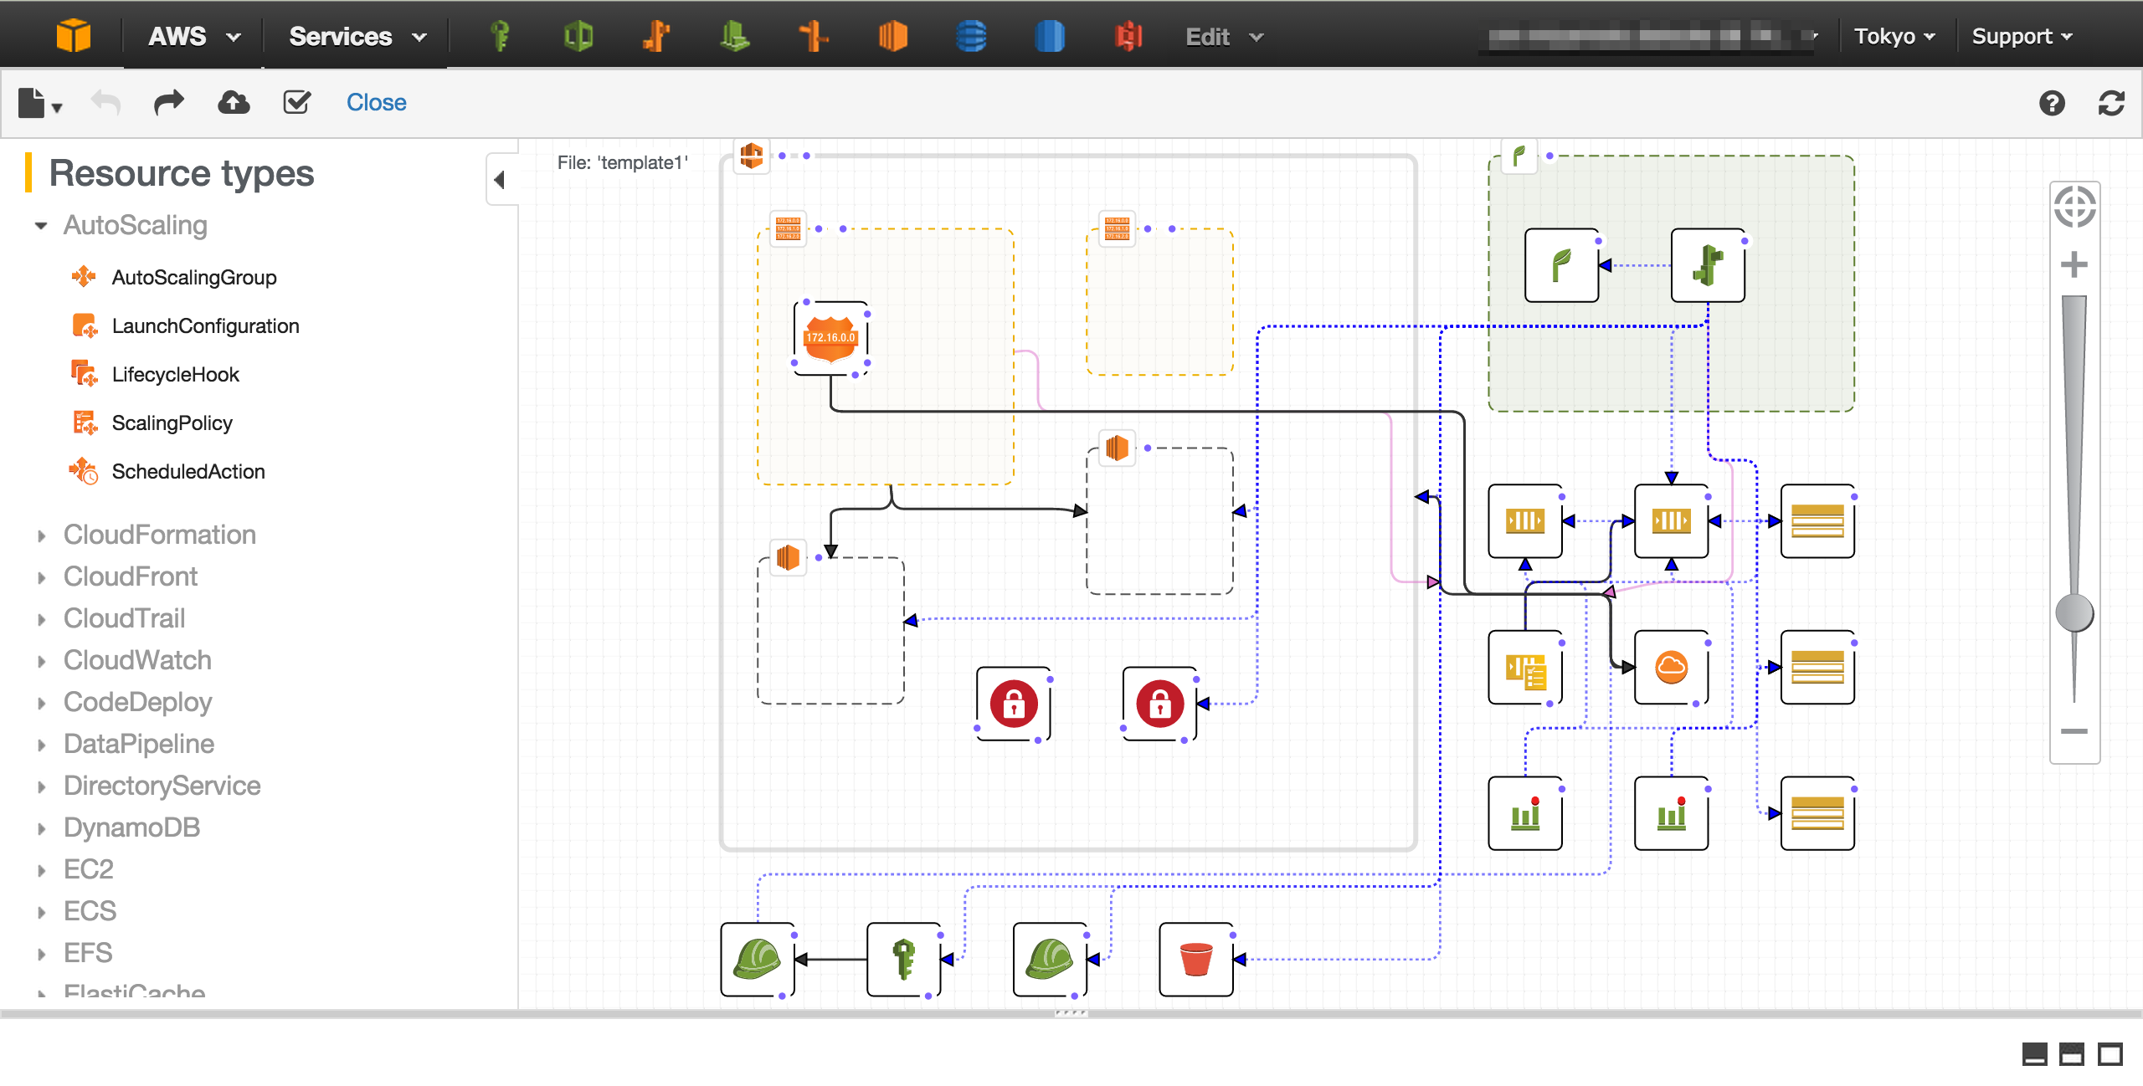Click the pane divider drag handle
The height and width of the screenshot is (1086, 2143).
tap(1071, 1013)
